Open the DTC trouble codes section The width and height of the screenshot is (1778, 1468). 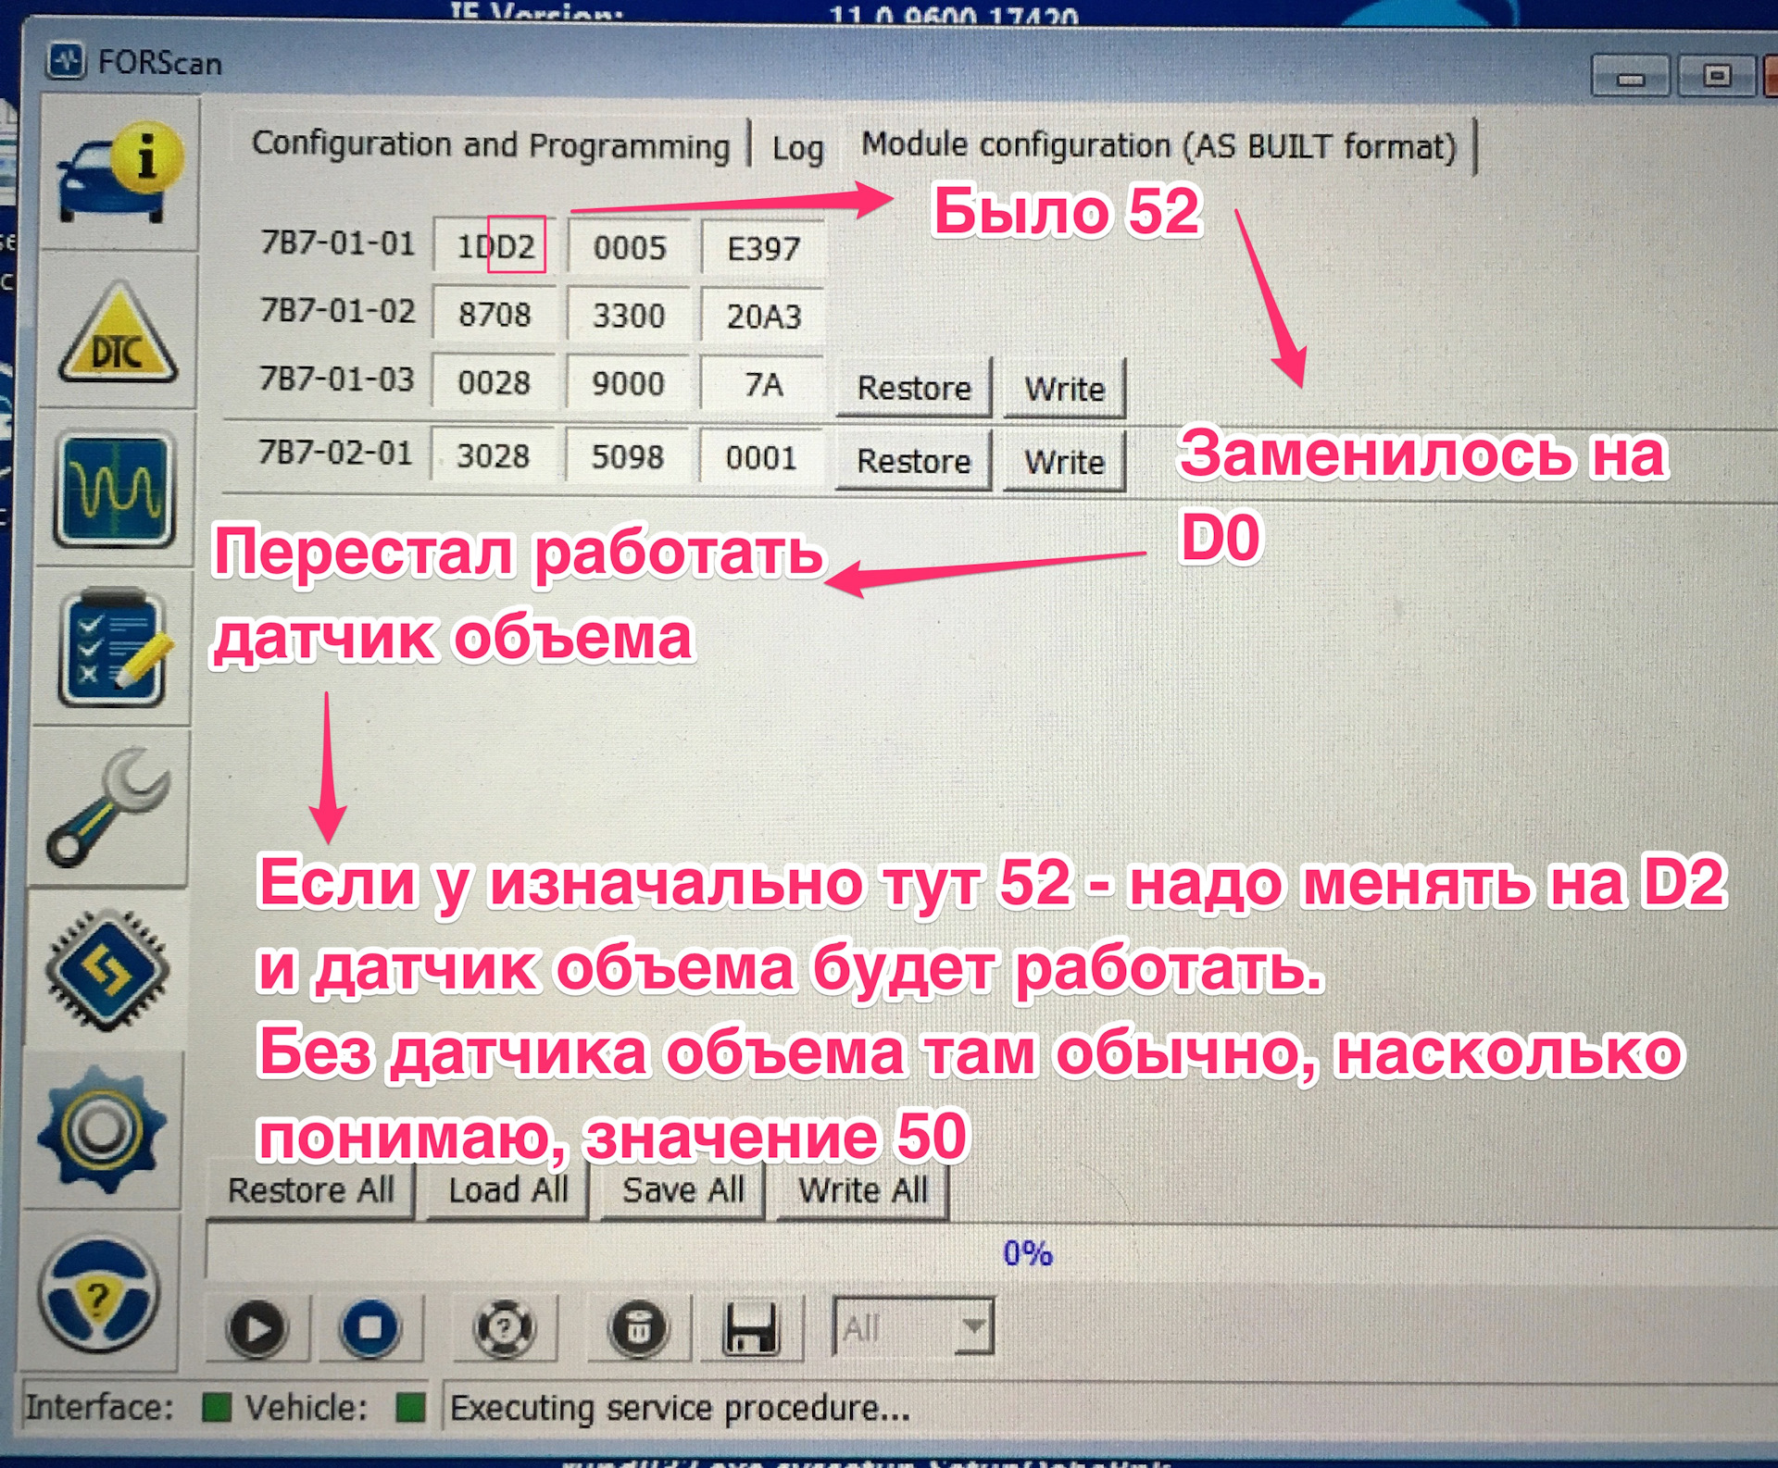click(x=118, y=335)
